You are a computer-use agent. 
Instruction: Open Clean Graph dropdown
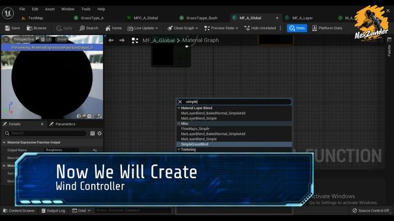(x=183, y=28)
